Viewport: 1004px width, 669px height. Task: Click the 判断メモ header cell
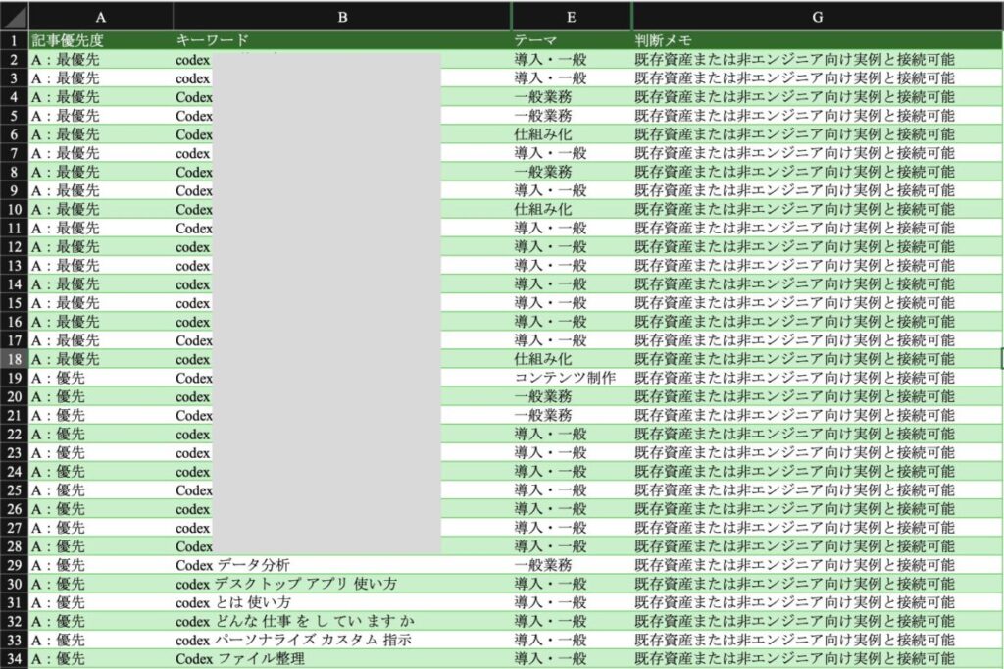[x=818, y=41]
